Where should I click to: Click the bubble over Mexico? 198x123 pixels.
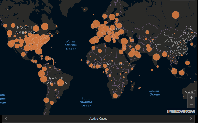tap(23, 54)
